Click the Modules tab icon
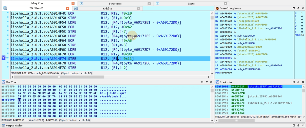306x128 pixels. (76, 8)
